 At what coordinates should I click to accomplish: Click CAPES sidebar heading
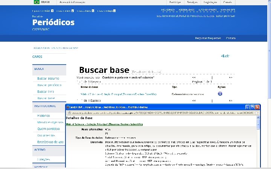point(37,57)
